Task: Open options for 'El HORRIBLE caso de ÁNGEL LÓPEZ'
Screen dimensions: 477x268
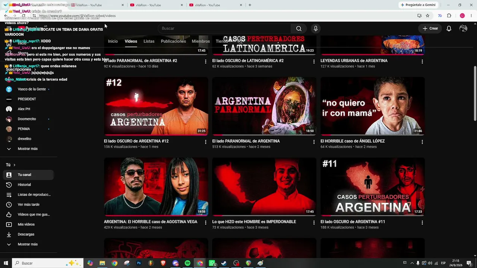Action: (x=422, y=142)
